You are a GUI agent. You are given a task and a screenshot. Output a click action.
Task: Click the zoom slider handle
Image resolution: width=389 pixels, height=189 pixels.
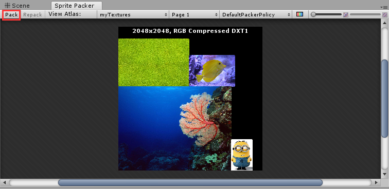point(313,15)
